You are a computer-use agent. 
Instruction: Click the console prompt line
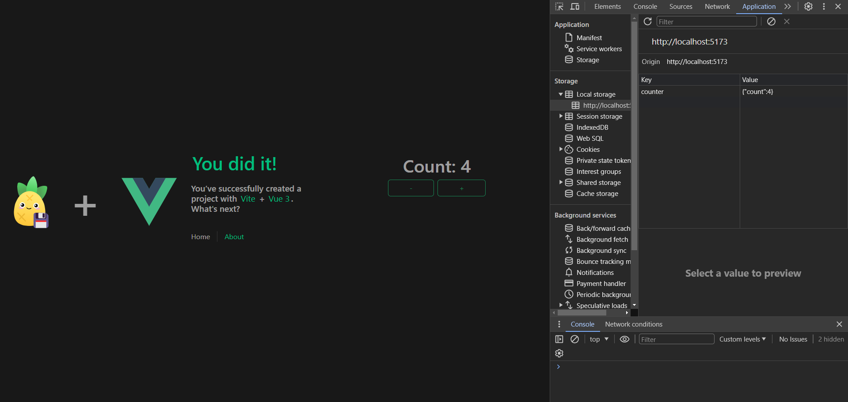coord(703,367)
